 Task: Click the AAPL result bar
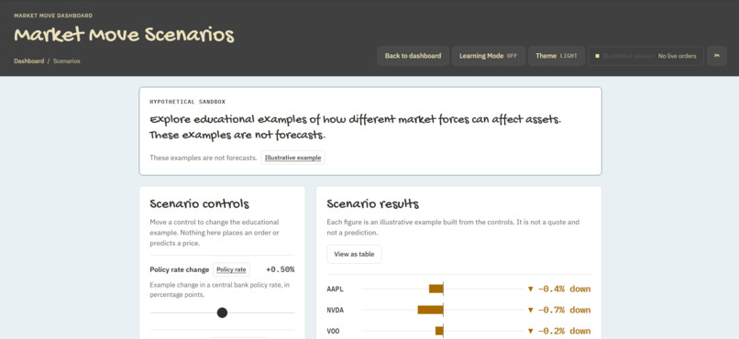pos(436,289)
